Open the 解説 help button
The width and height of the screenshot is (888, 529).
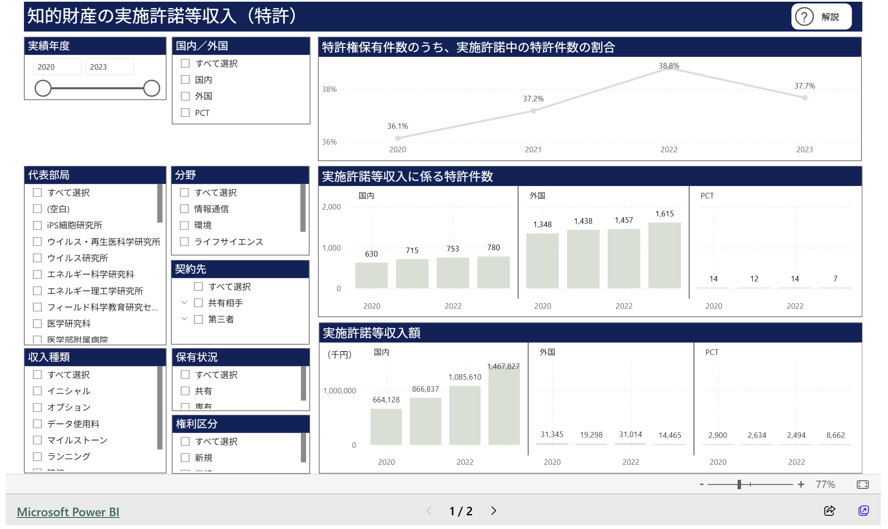820,17
